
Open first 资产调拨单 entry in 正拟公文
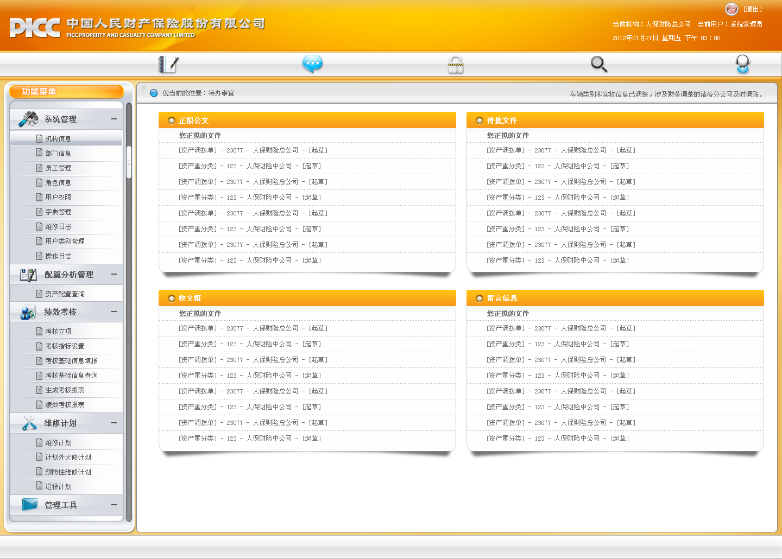253,150
